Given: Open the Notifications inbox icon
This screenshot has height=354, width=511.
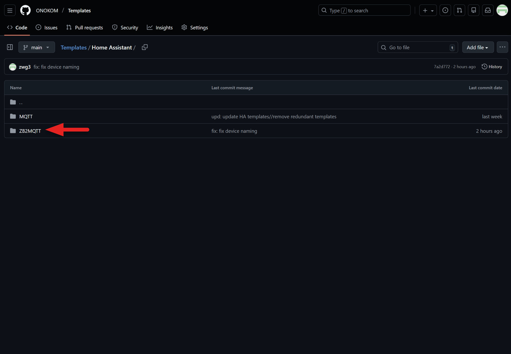Looking at the screenshot, I should [x=488, y=11].
